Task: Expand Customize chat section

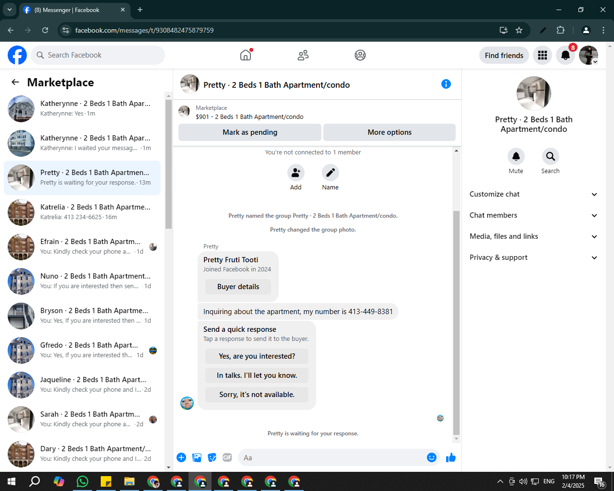Action: point(533,194)
